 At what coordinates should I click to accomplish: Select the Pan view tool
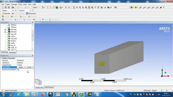pyautogui.click(x=77, y=7)
